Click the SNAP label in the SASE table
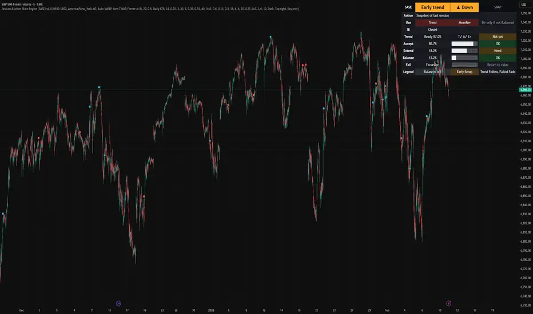The image size is (533, 314). click(498, 7)
